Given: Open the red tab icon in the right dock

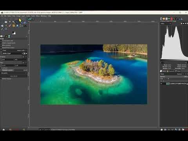Looking at the screenshot, I should (x=172, y=19).
